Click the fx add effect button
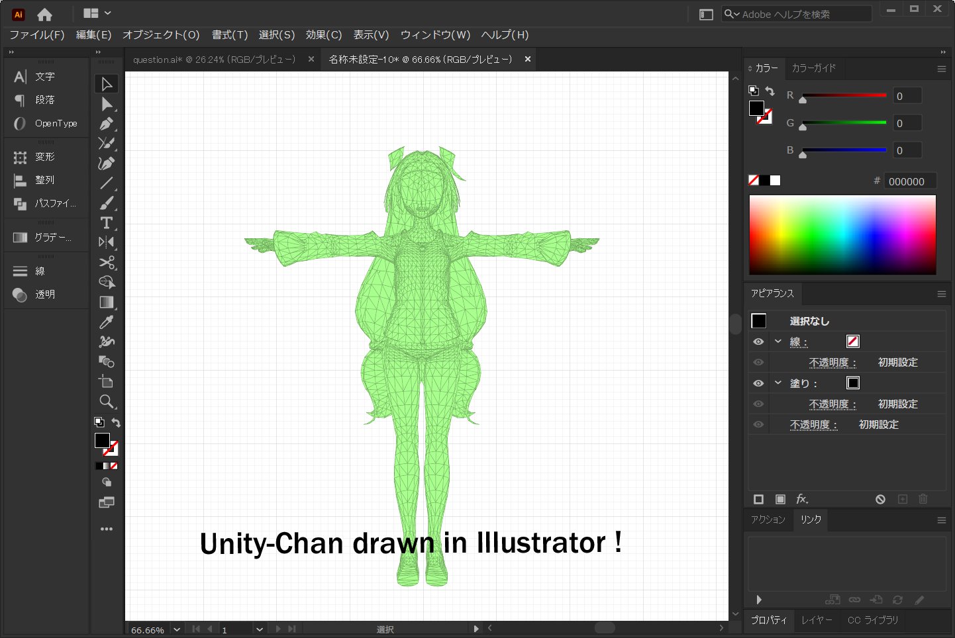The image size is (955, 638). [802, 499]
